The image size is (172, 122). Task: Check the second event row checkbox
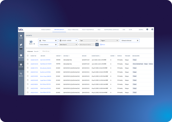click(28, 64)
